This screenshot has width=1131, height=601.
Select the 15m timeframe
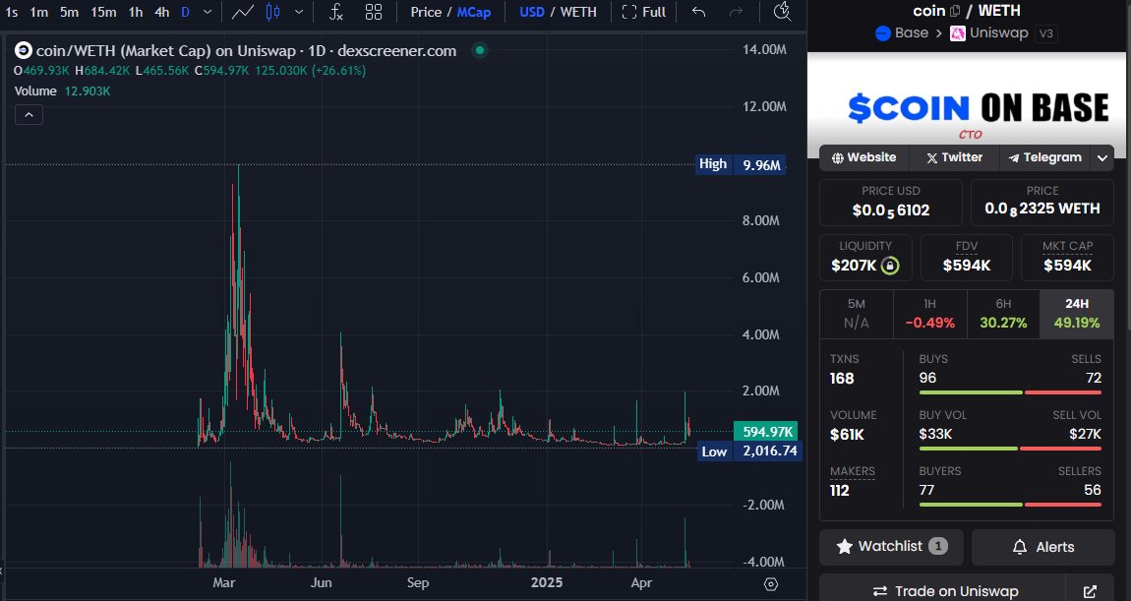[103, 12]
